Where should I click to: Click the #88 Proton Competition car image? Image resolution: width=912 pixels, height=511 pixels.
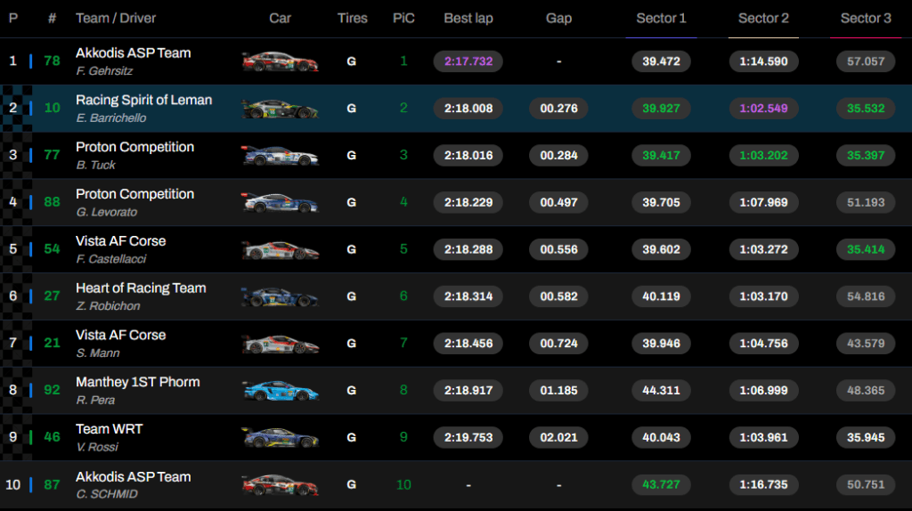(x=280, y=203)
